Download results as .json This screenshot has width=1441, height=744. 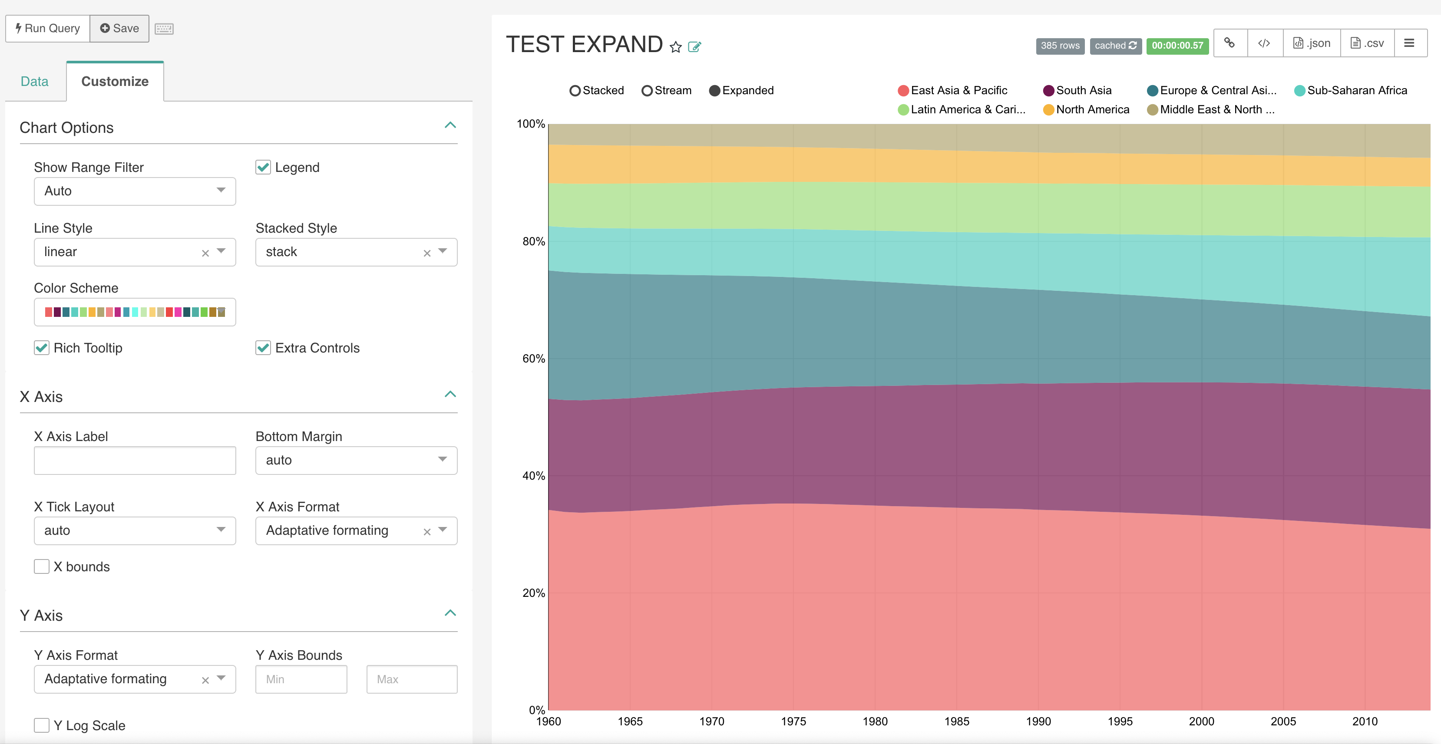click(x=1311, y=43)
